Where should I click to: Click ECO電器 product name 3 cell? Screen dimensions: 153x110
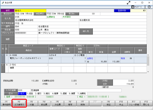(x=80, y=55)
